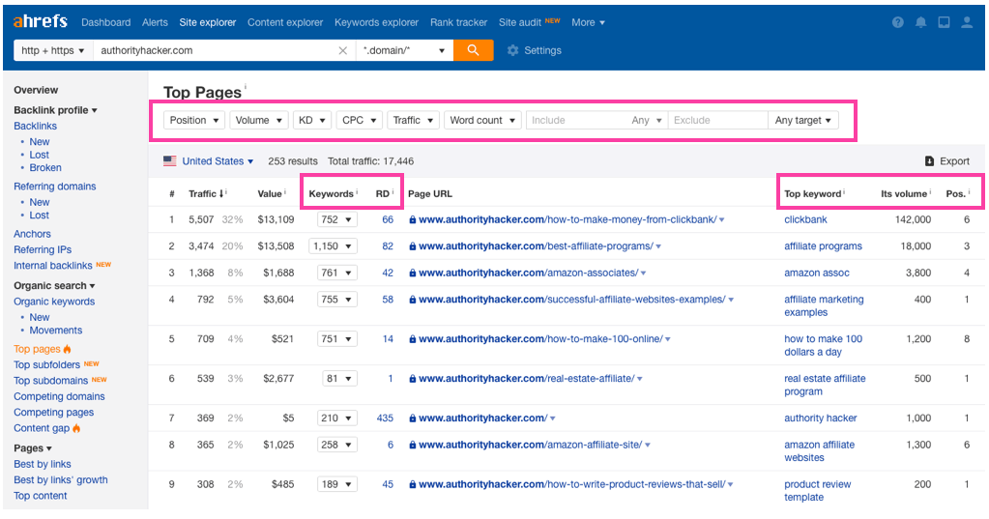Viewport: 989px width, 519px height.
Task: Open the user account profile icon
Action: [967, 22]
